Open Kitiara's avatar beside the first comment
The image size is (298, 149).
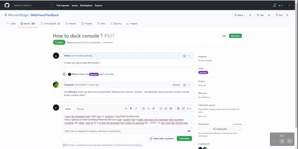56,56
